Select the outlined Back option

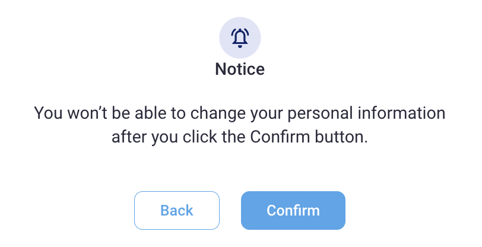[177, 210]
